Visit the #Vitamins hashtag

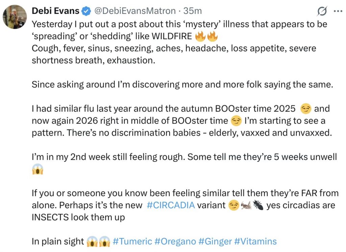pos(255,242)
